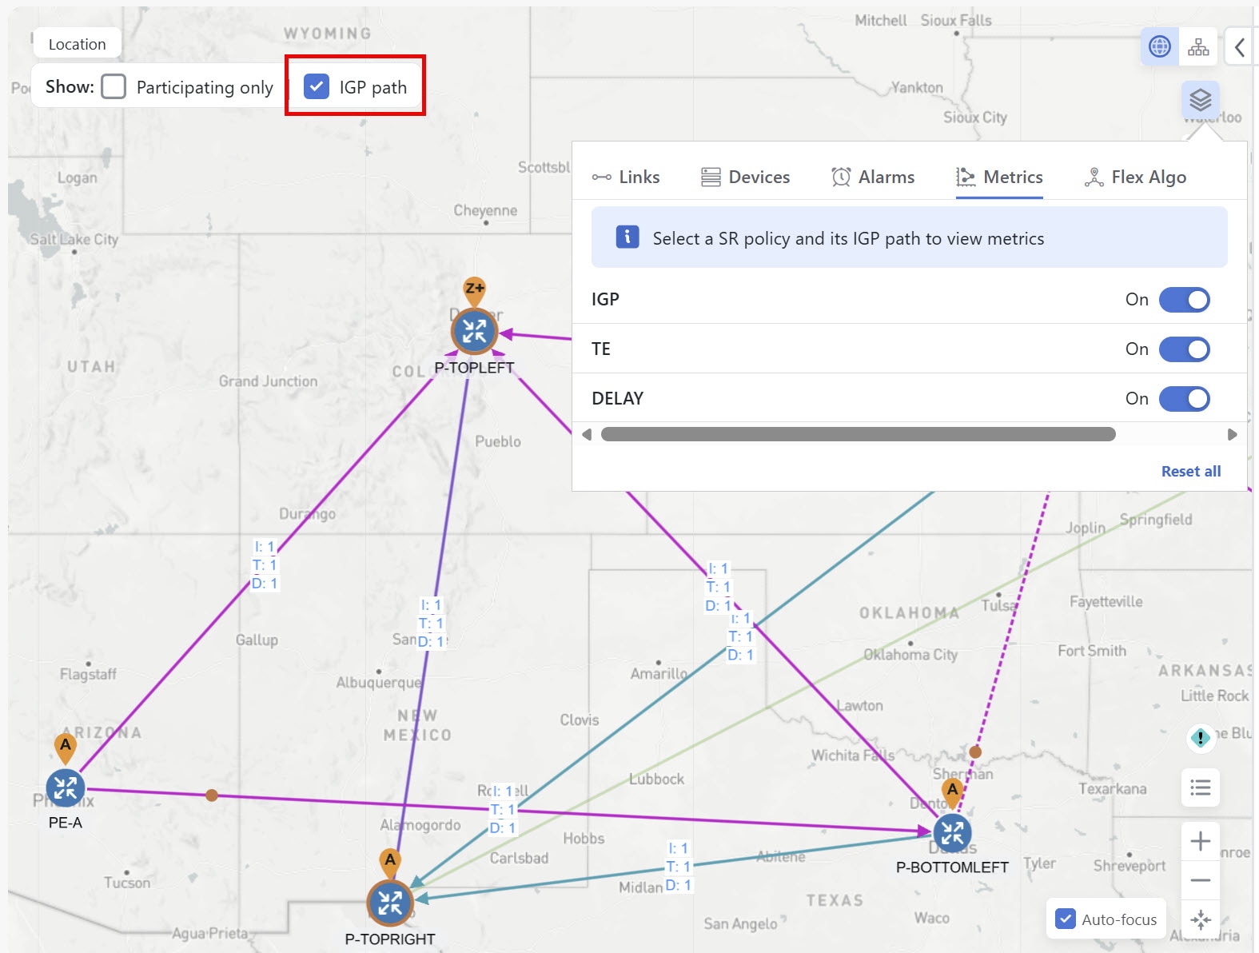Click the brown dot on PE-A link

(212, 795)
